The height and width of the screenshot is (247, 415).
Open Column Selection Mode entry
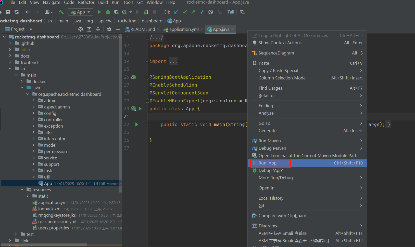point(307,78)
